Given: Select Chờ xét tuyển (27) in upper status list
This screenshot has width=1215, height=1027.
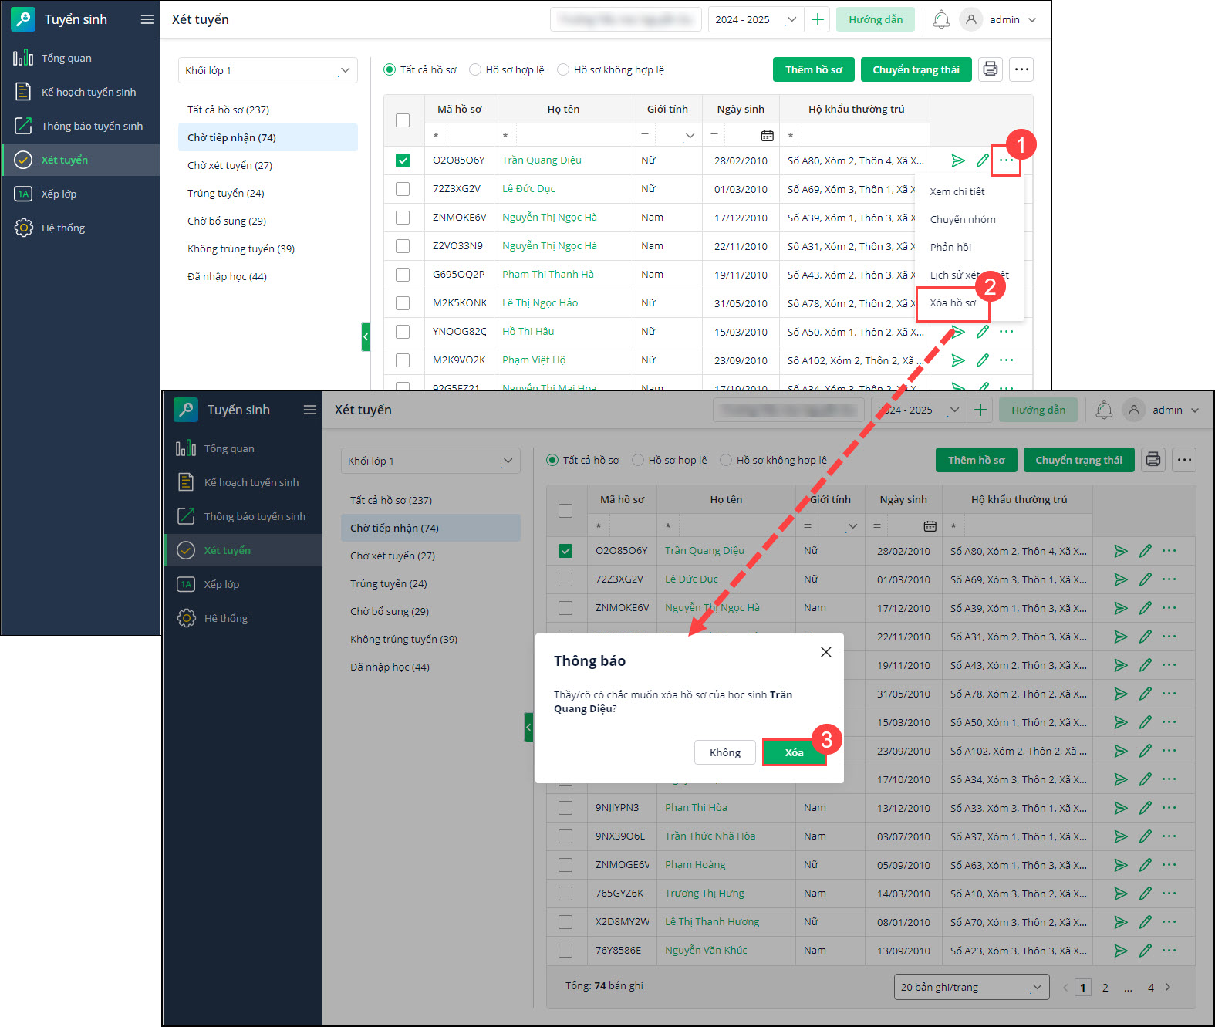Looking at the screenshot, I should (230, 165).
